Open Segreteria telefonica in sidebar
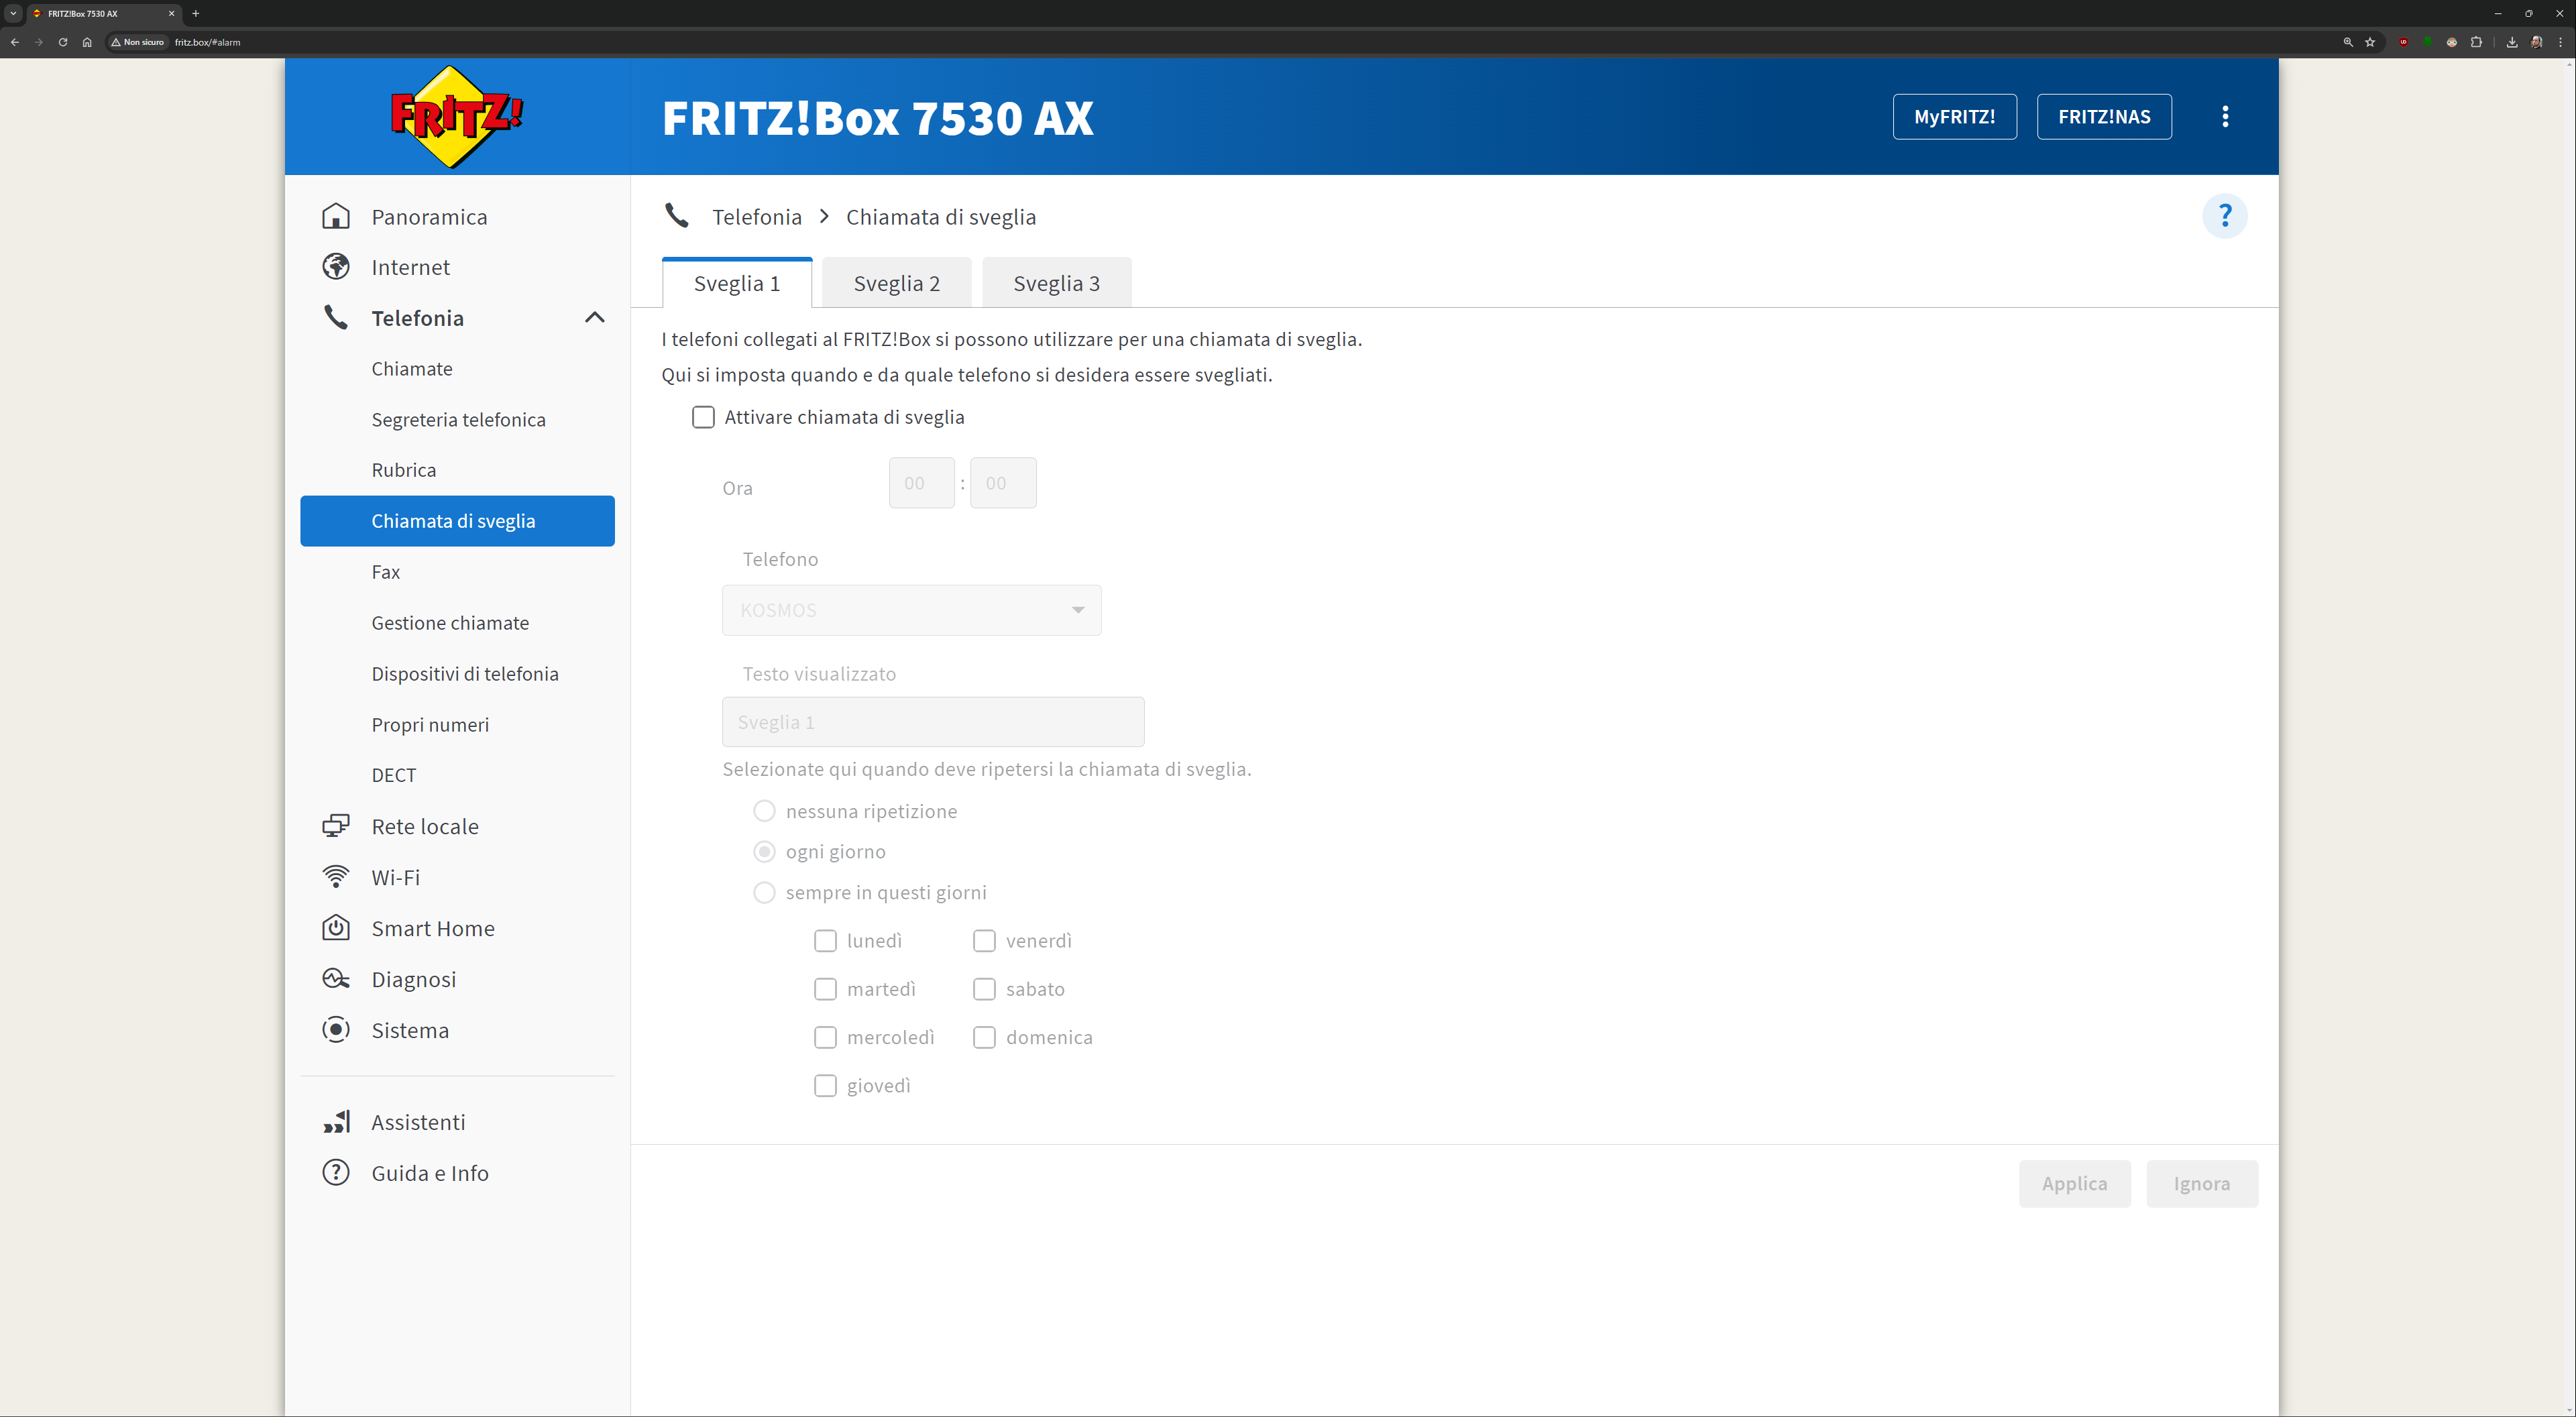2576x1417 pixels. tap(458, 420)
